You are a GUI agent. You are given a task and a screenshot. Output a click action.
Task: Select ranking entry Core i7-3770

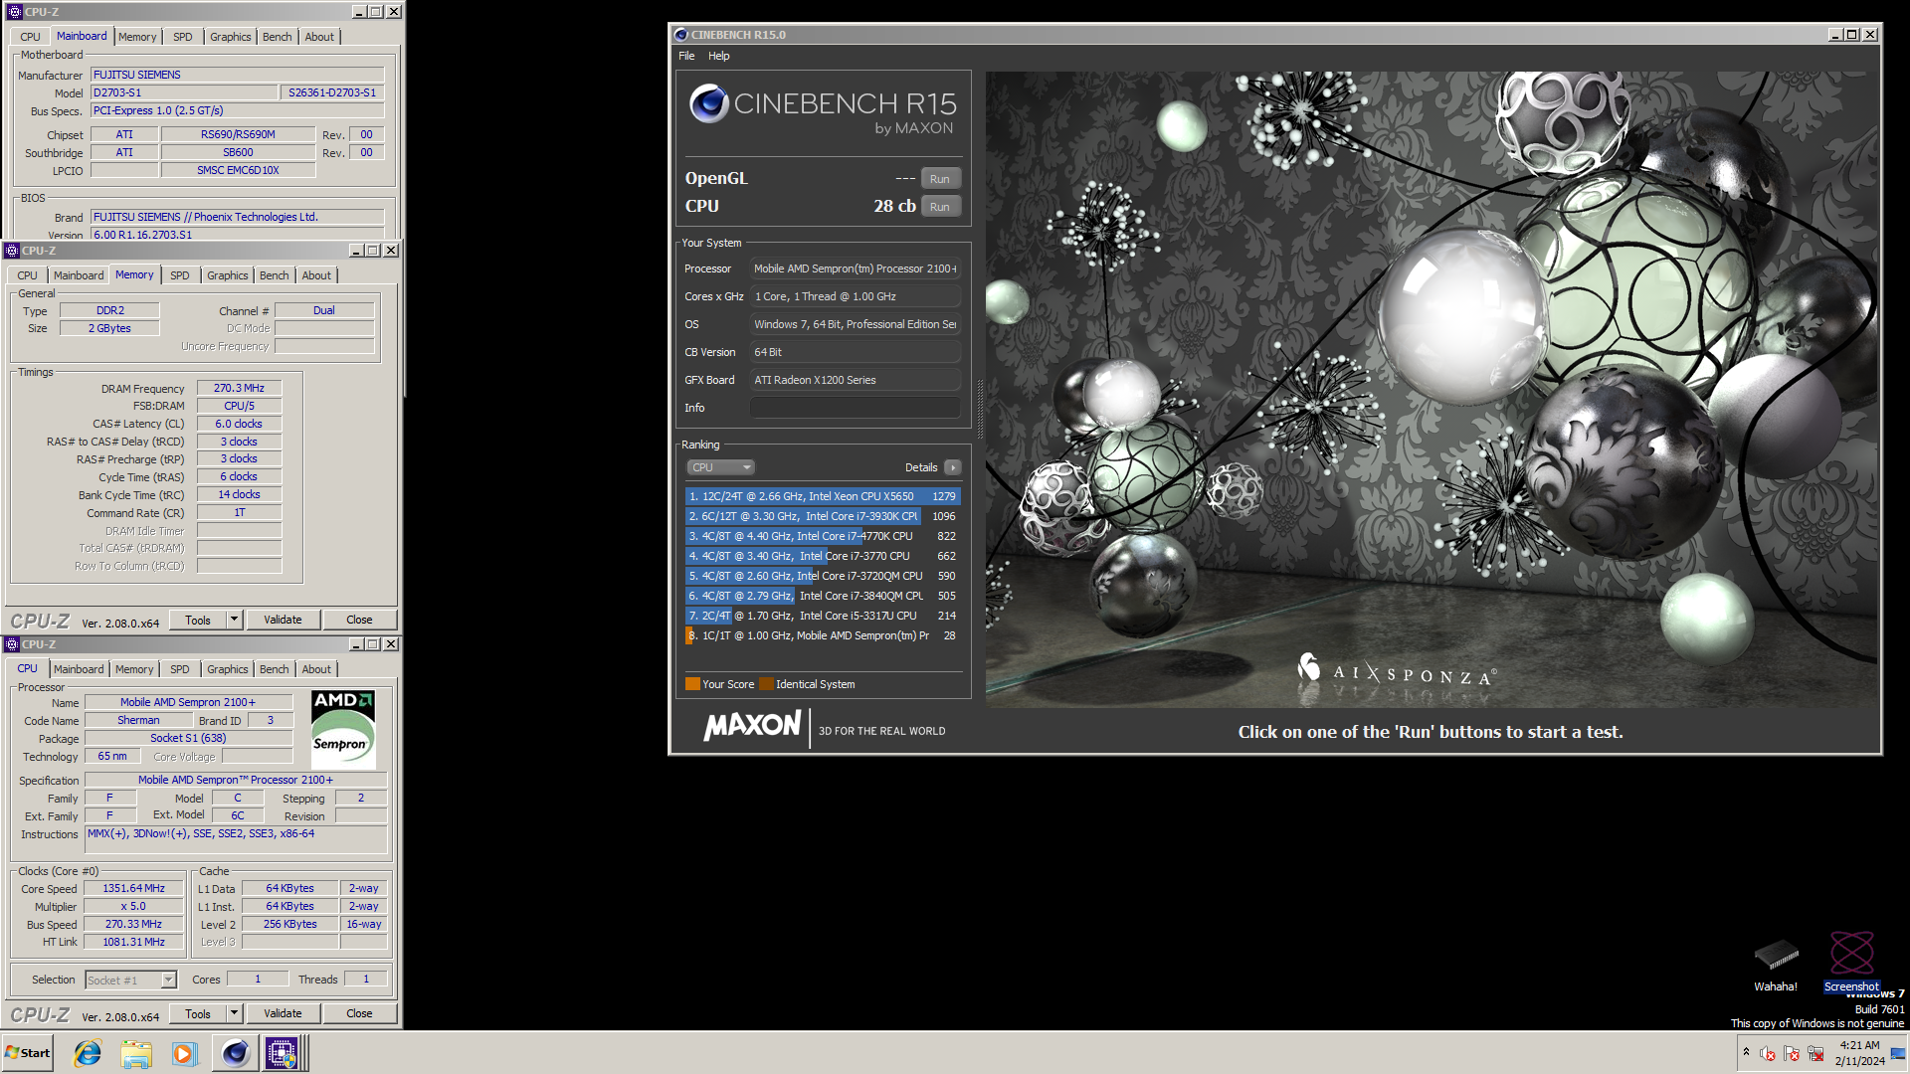point(823,556)
